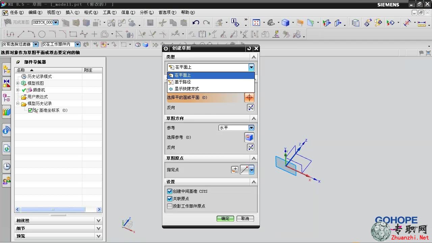Open the 编辑 menu

click(35, 12)
